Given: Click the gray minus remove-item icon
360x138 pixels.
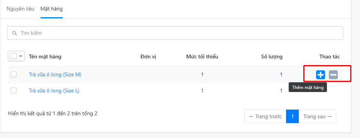Looking at the screenshot, I should point(333,74).
